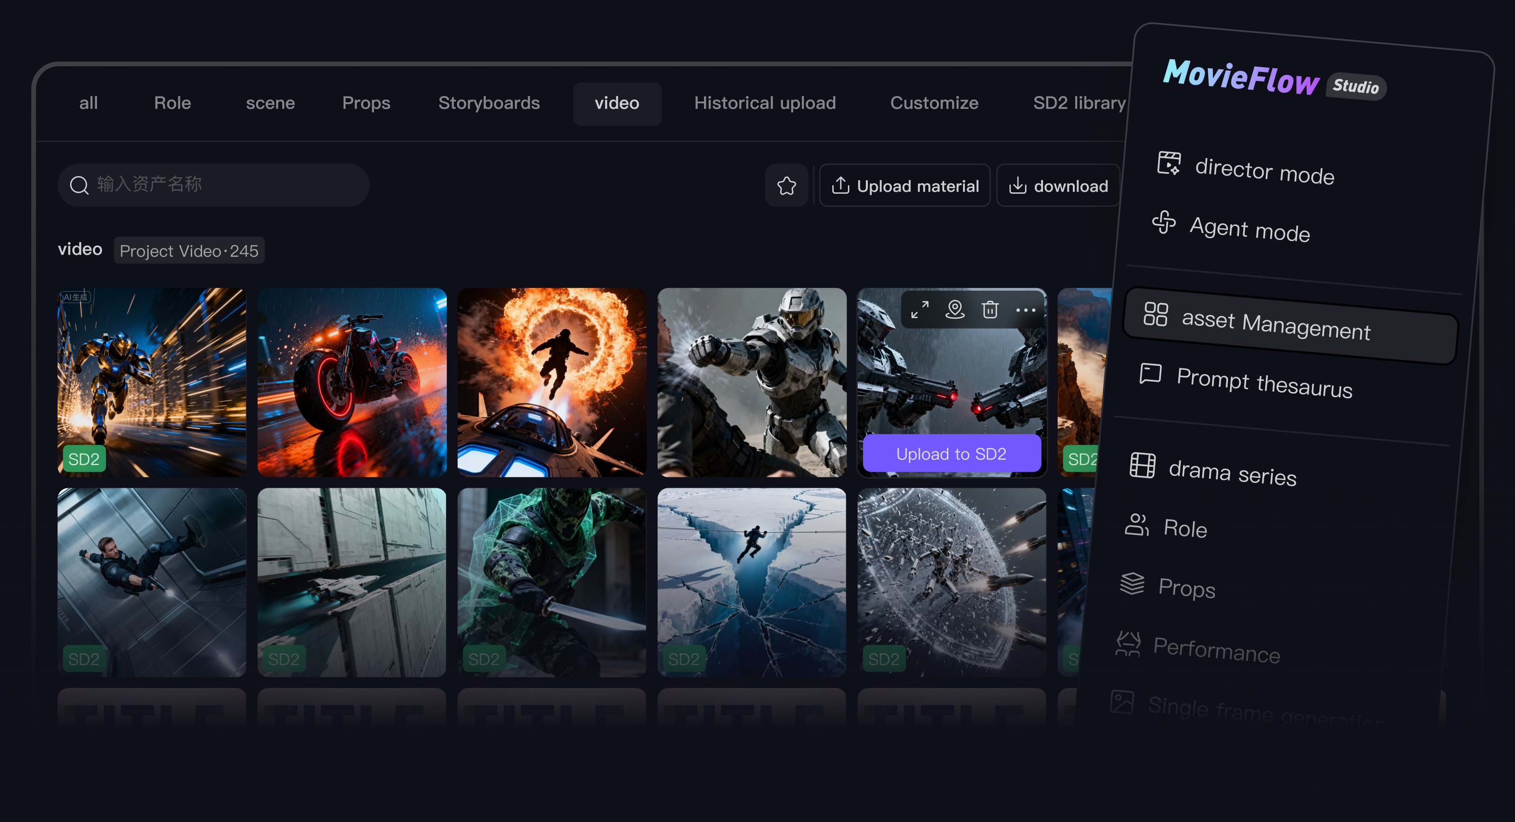Switch to the Customize tab
Screen dimensions: 1515x822
pos(934,104)
